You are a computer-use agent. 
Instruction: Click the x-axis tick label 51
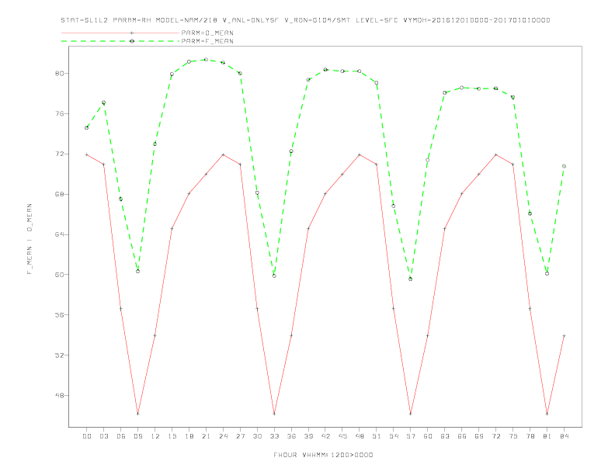coord(377,436)
